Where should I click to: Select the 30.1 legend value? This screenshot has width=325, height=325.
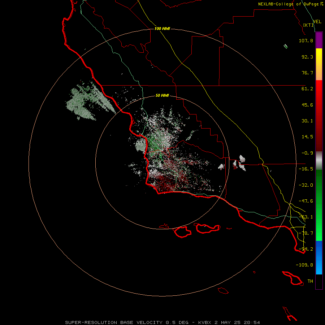(307, 121)
